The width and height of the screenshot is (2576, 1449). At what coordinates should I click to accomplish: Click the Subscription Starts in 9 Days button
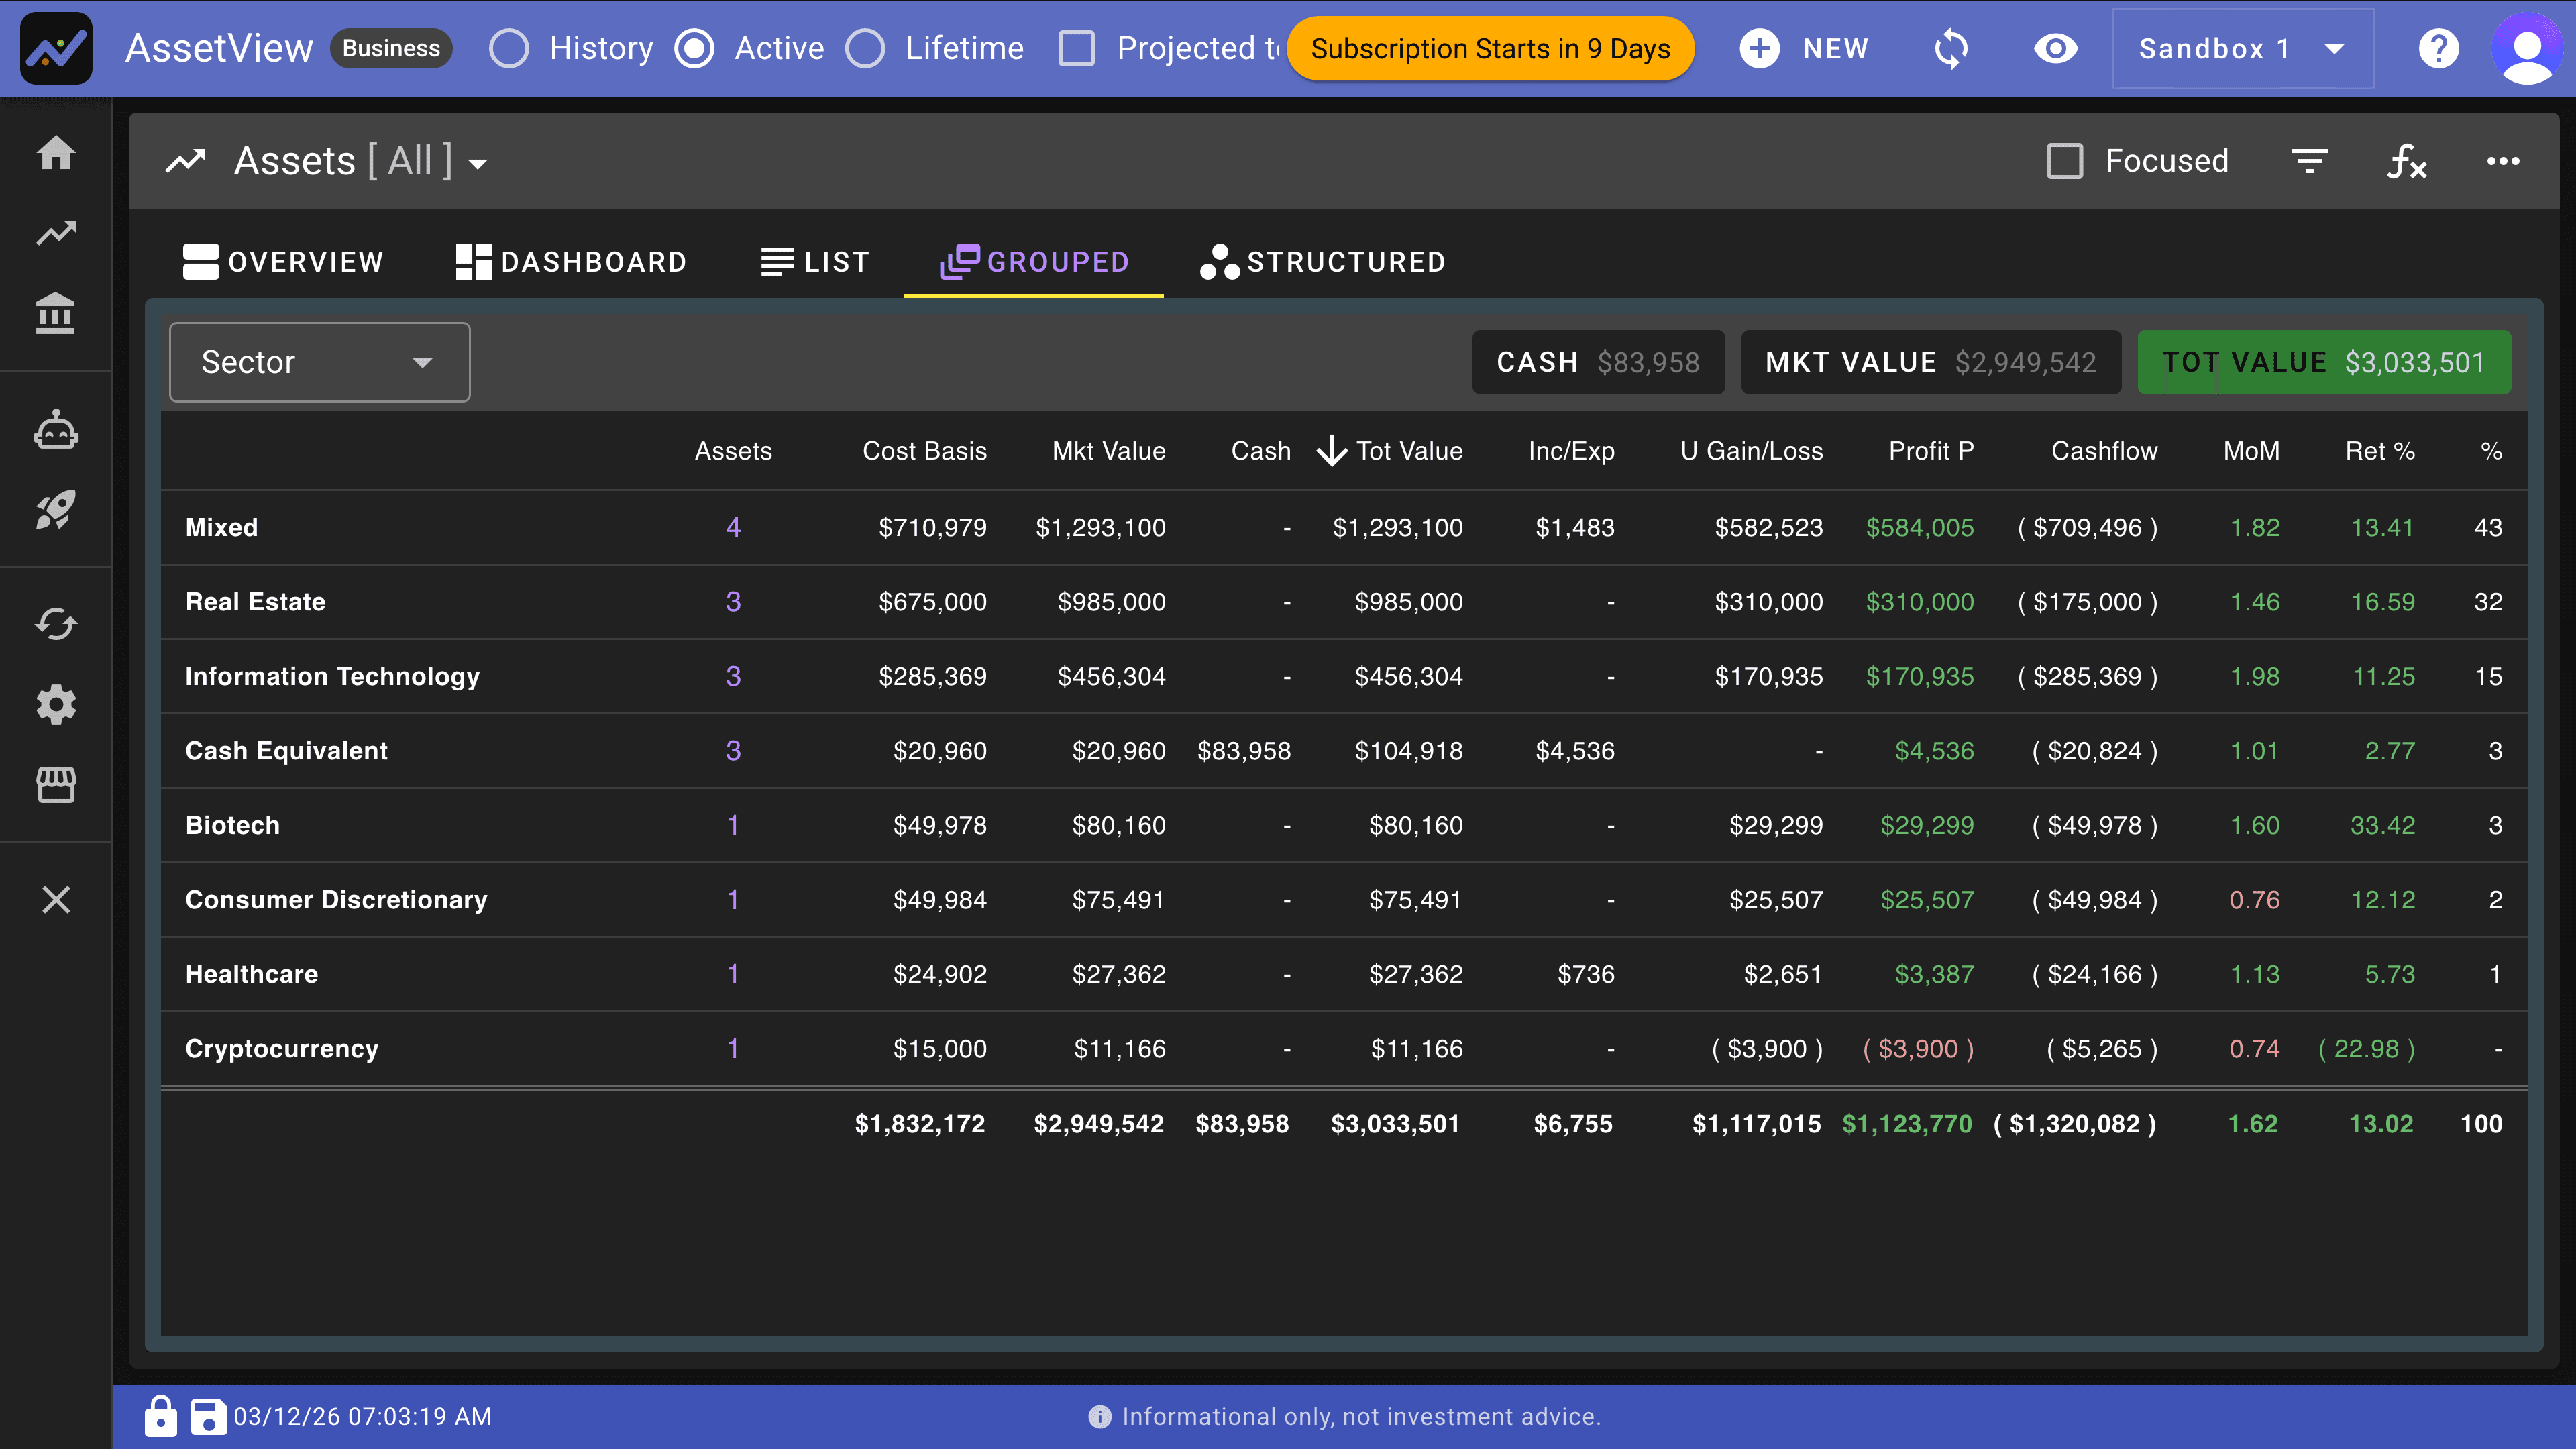(1489, 48)
